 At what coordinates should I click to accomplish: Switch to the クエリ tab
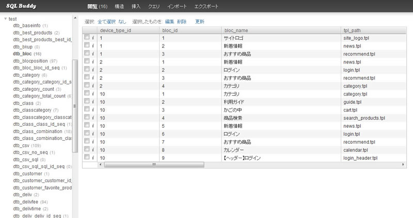[154, 6]
